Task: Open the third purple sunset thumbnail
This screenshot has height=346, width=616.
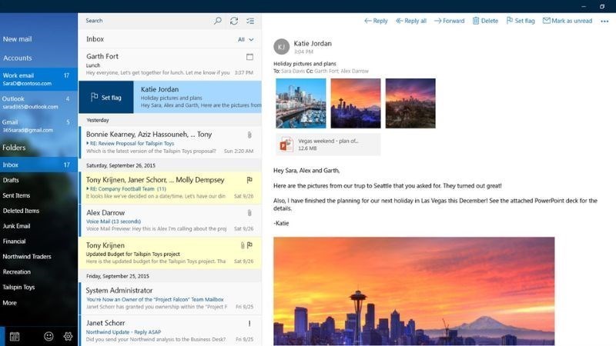Action: (x=410, y=103)
